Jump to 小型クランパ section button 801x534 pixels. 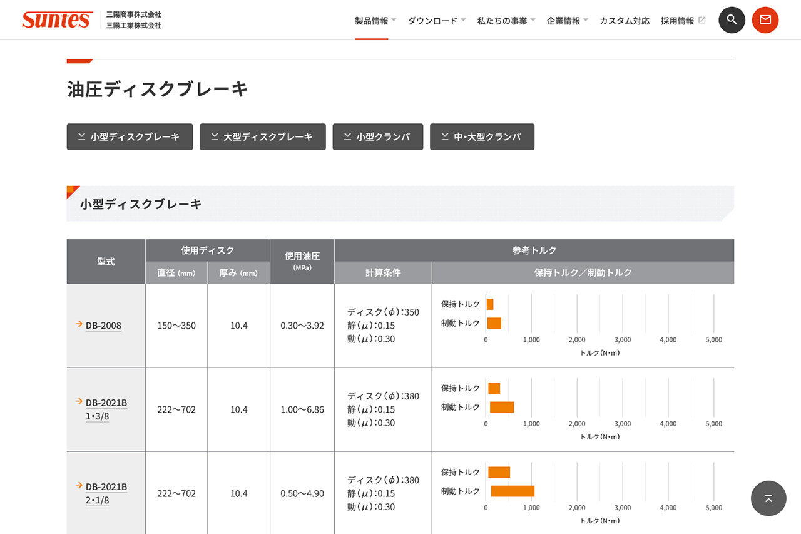click(378, 136)
